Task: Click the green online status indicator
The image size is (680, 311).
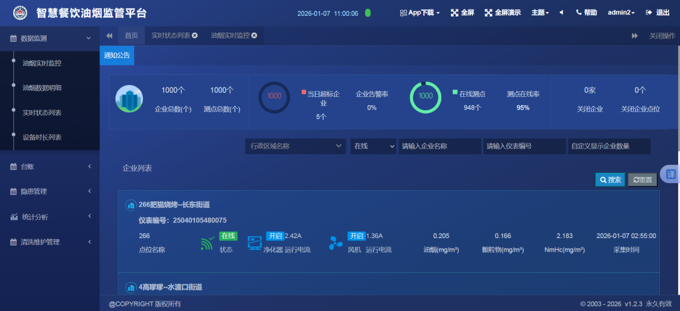Action: click(368, 13)
